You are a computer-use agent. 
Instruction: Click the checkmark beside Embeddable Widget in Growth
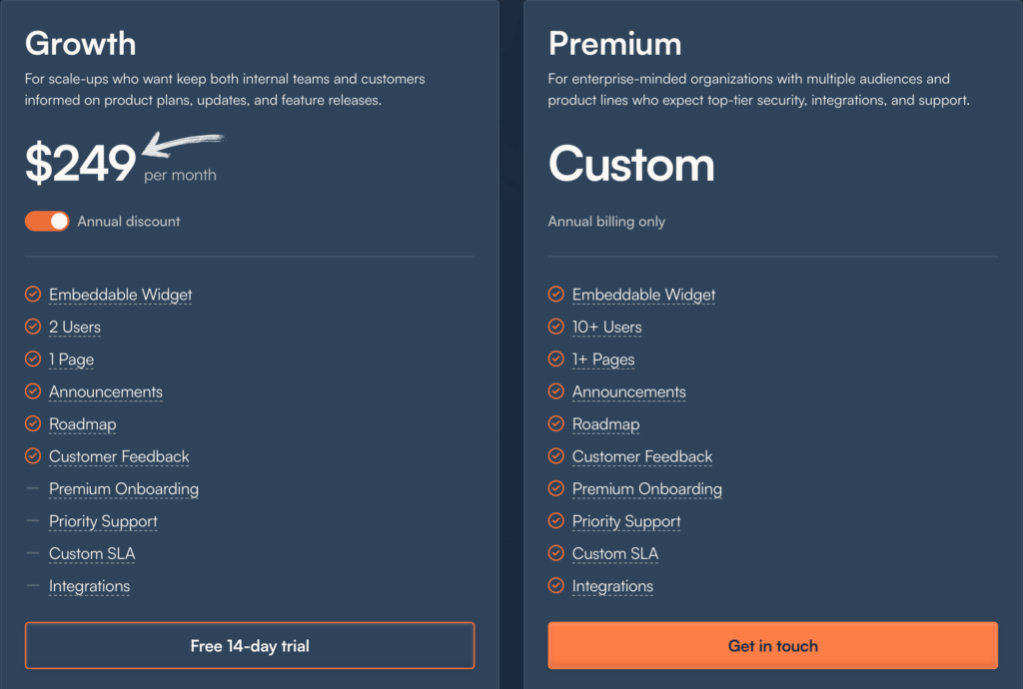(x=33, y=294)
